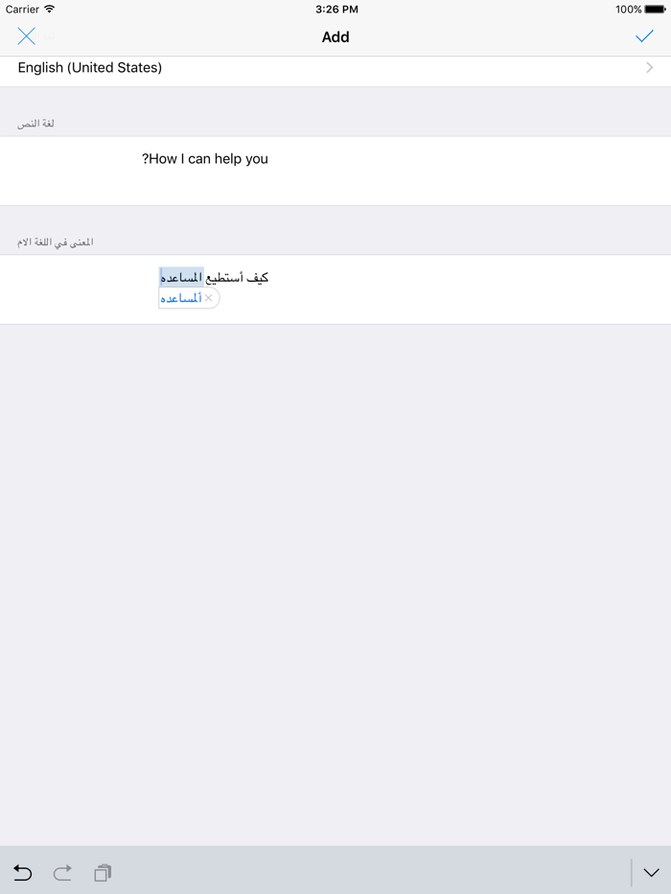Open English (United States) language settings
This screenshot has height=894, width=671.
tap(89, 67)
